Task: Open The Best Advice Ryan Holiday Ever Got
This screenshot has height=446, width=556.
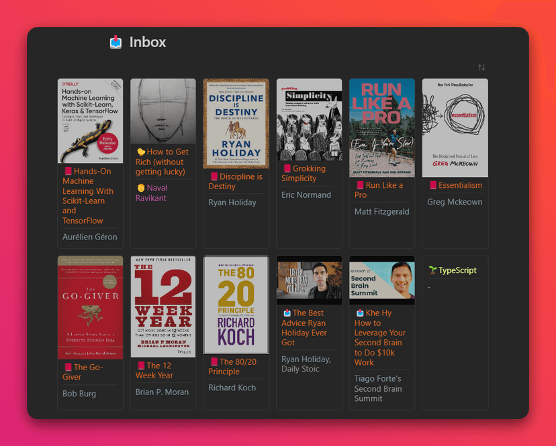Action: pyautogui.click(x=304, y=328)
